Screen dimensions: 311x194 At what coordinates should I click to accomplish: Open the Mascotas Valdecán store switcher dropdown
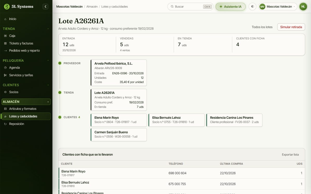[278, 6]
